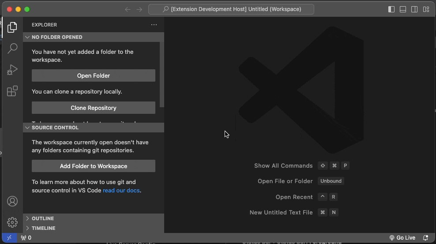This screenshot has width=436, height=244.
Task: Click the Clone Repository button
Action: click(x=94, y=108)
